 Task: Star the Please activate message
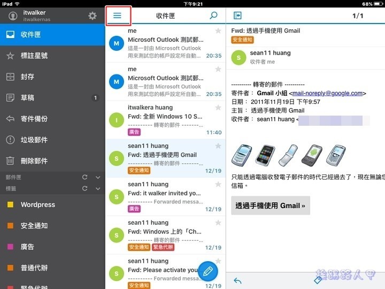pyautogui.click(x=218, y=260)
